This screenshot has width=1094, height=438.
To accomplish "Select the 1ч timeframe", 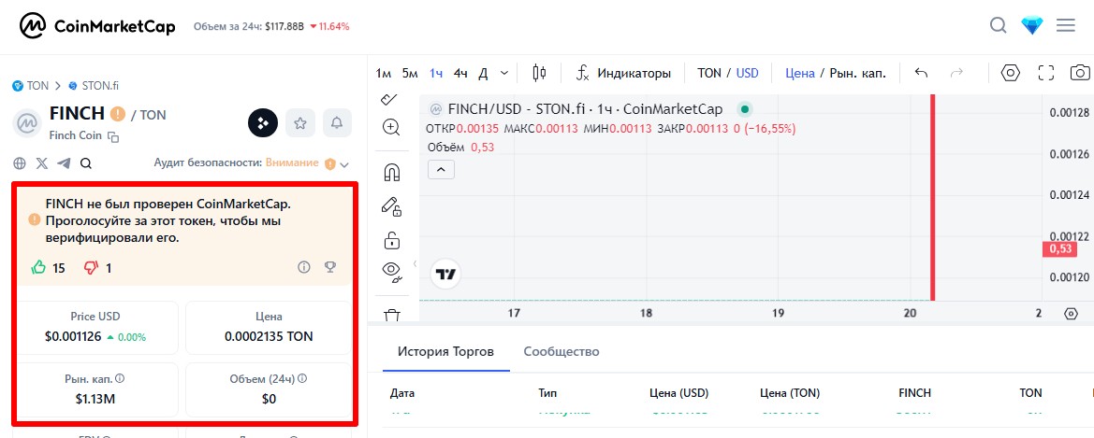I will click(436, 73).
